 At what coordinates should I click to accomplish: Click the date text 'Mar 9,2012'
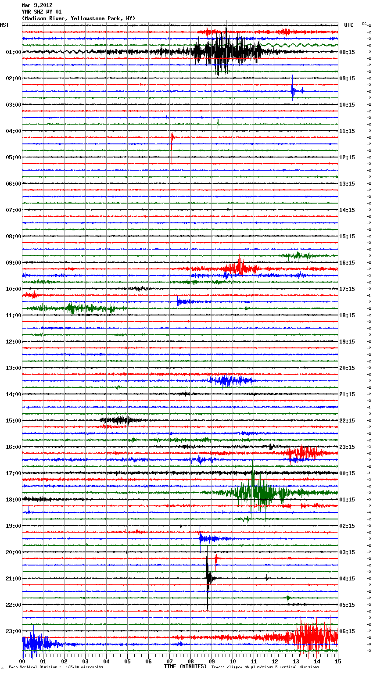[37, 5]
